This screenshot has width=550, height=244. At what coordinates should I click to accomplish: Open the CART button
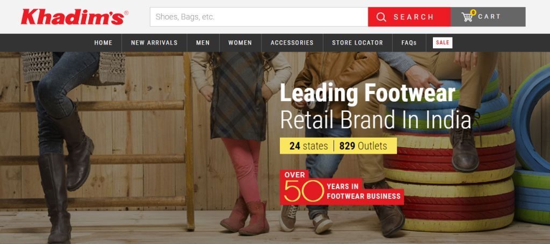click(x=488, y=17)
